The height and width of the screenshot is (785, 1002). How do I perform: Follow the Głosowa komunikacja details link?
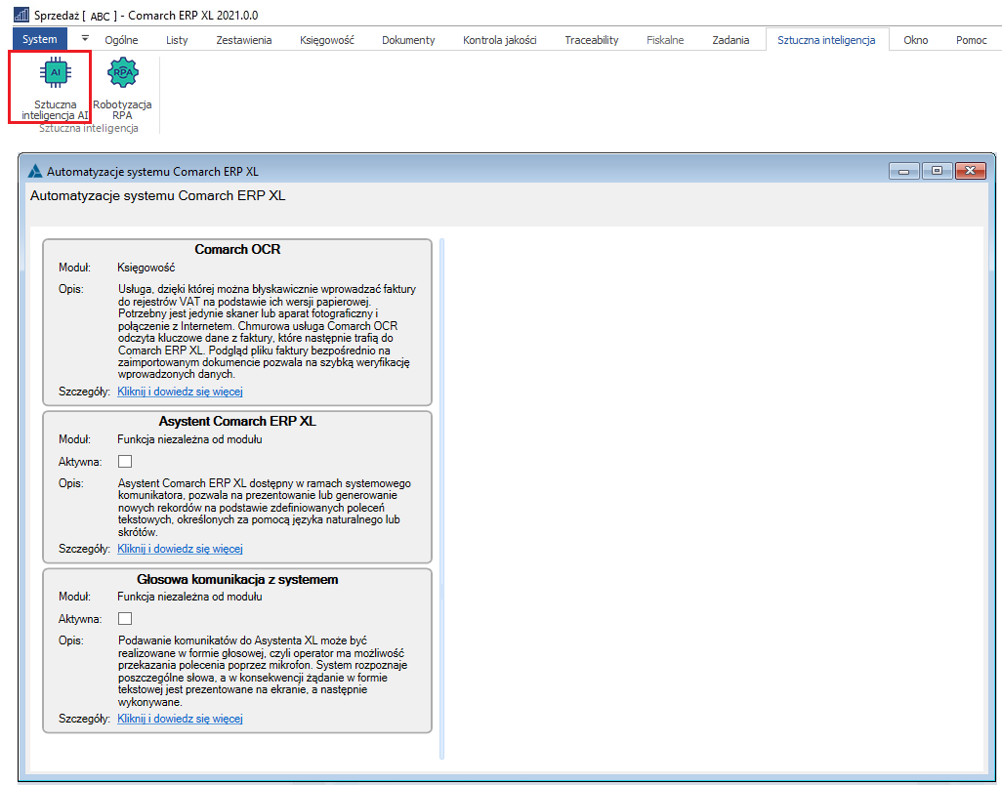181,718
